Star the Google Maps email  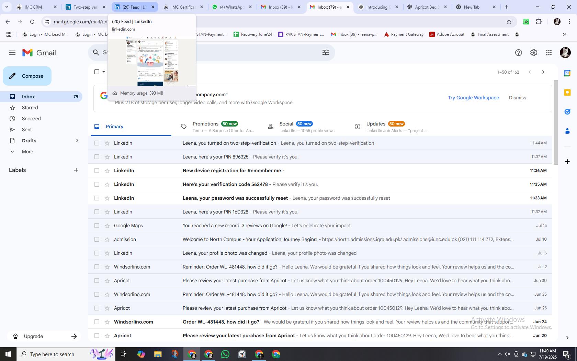(x=107, y=226)
